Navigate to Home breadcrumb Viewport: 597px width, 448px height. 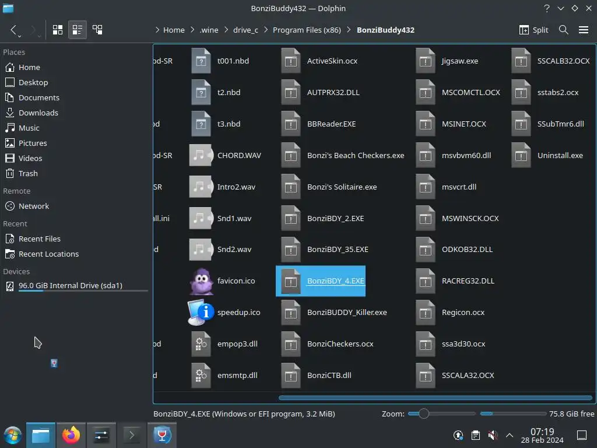click(174, 30)
